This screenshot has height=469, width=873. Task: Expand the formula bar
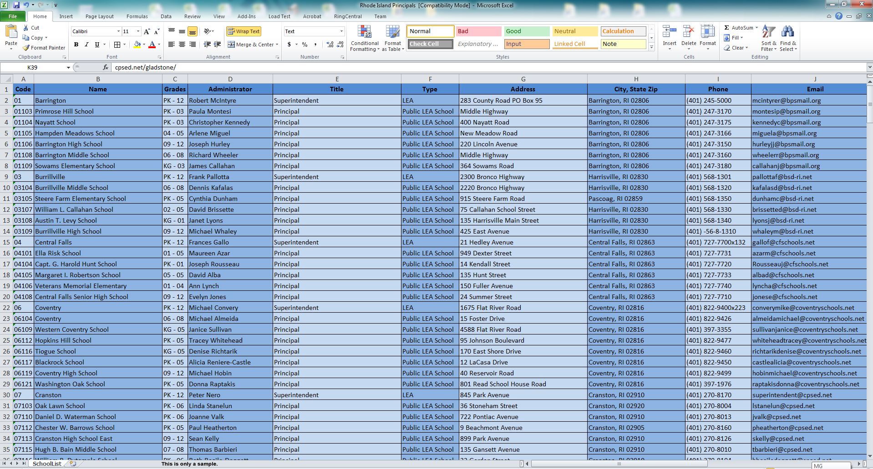point(870,67)
